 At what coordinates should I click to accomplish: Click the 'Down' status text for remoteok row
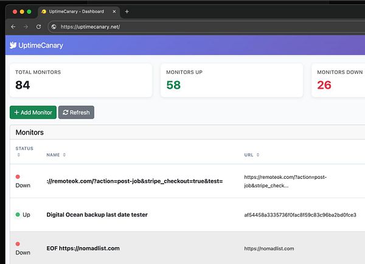point(23,186)
